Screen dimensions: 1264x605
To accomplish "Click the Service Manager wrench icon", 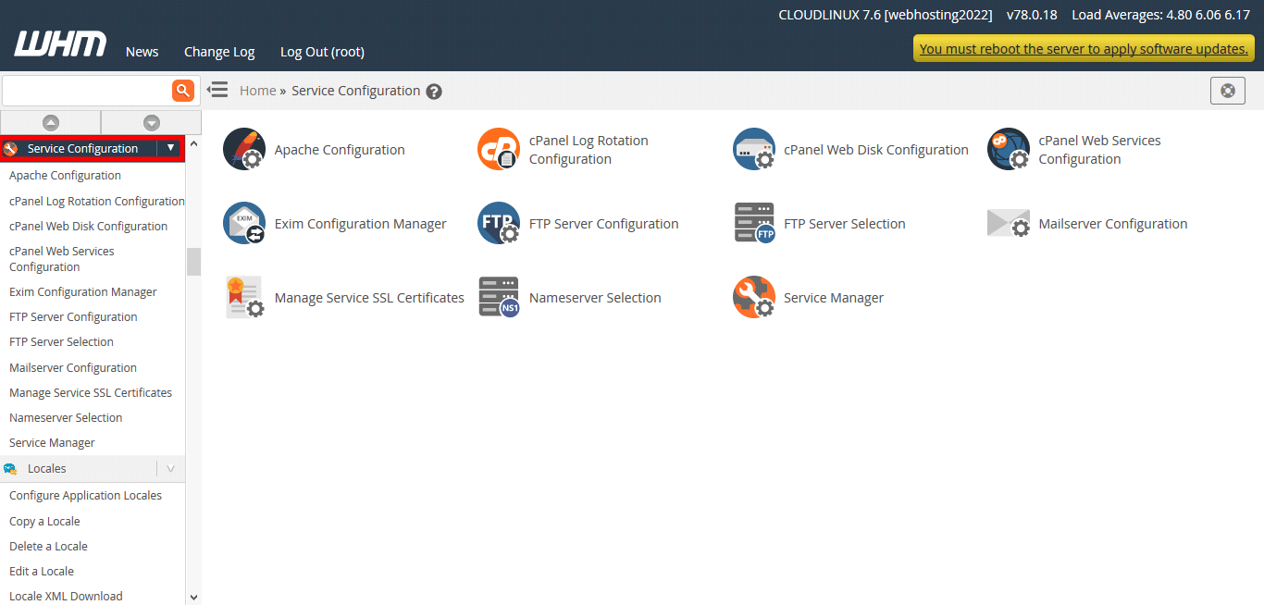I will [x=753, y=298].
